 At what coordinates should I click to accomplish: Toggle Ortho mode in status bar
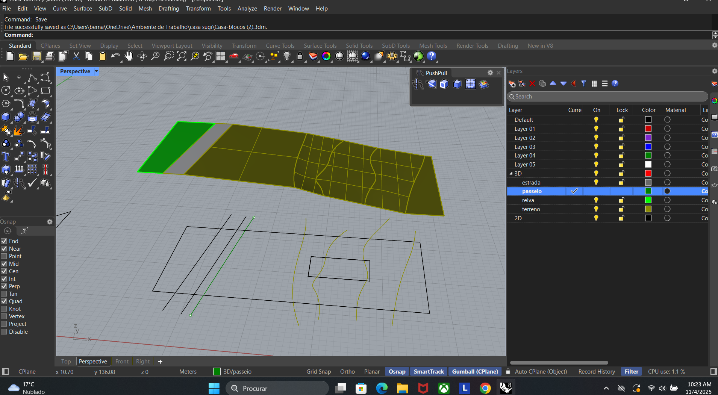[347, 371]
